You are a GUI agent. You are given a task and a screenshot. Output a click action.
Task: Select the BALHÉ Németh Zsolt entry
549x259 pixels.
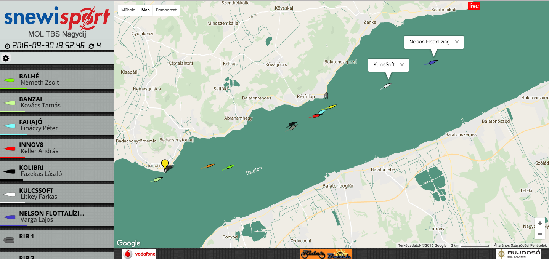(57, 79)
